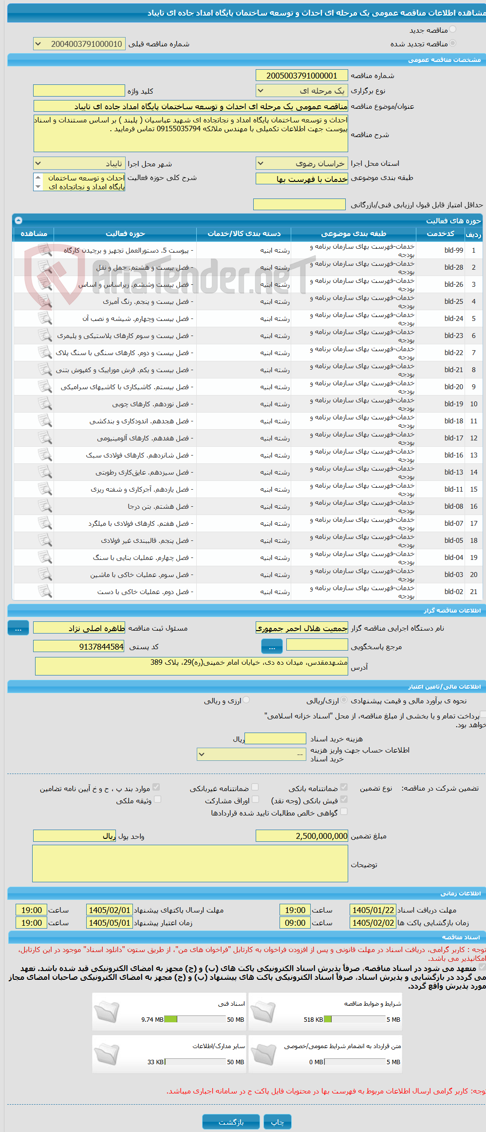
Task: Open the اسناد فنی folder icon
Action: click(x=107, y=1012)
